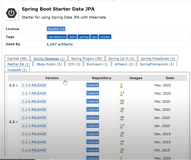Click Central badge for 2.3.0.RELEASE
Screen dimensions: 191x160
pyautogui.click(x=93, y=85)
